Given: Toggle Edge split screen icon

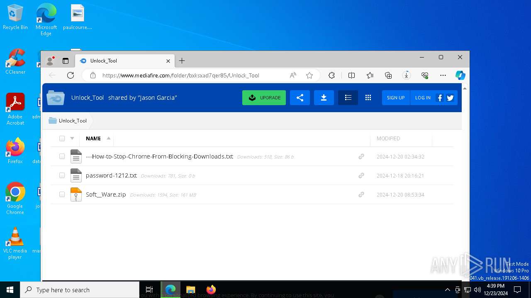Looking at the screenshot, I should [352, 75].
